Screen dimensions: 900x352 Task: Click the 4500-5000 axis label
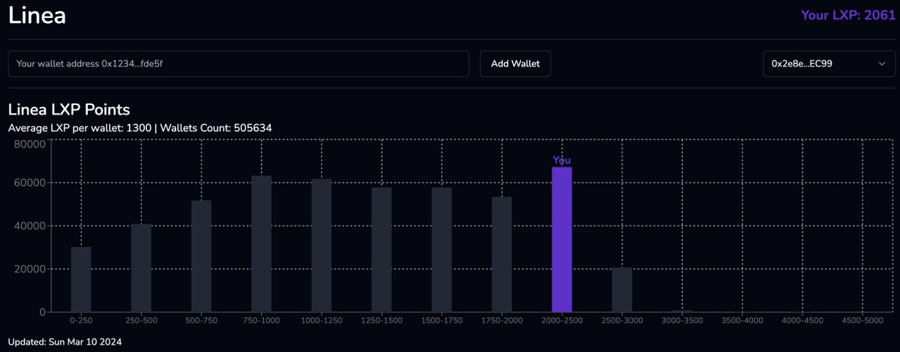coord(862,321)
